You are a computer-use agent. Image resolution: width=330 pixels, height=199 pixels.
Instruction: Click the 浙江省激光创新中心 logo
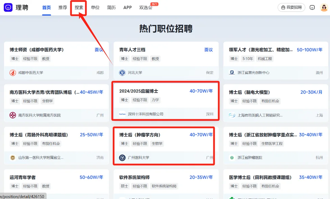pos(232,72)
